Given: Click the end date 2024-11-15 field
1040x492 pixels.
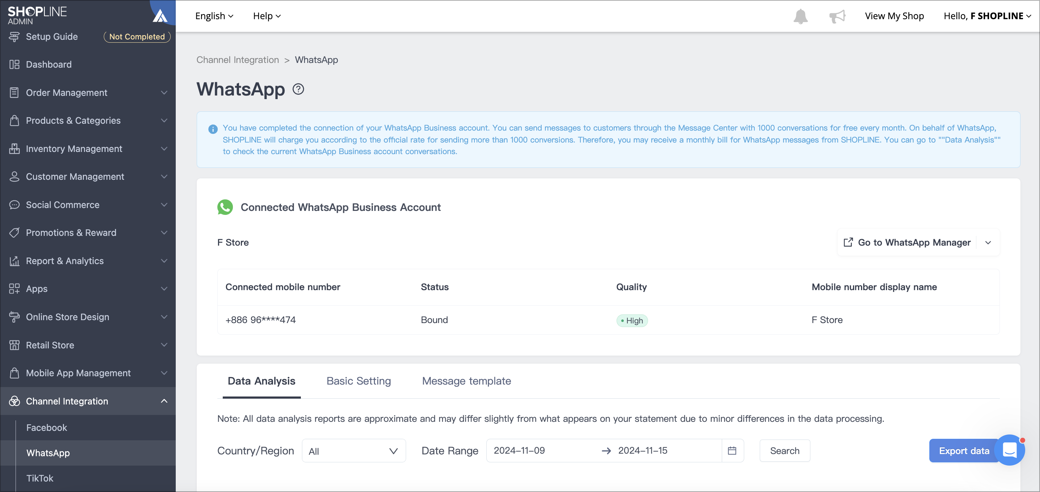Looking at the screenshot, I should [643, 450].
